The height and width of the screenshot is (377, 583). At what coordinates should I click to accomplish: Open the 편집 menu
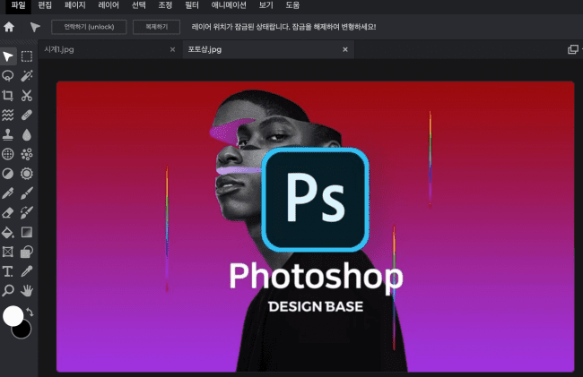45,5
